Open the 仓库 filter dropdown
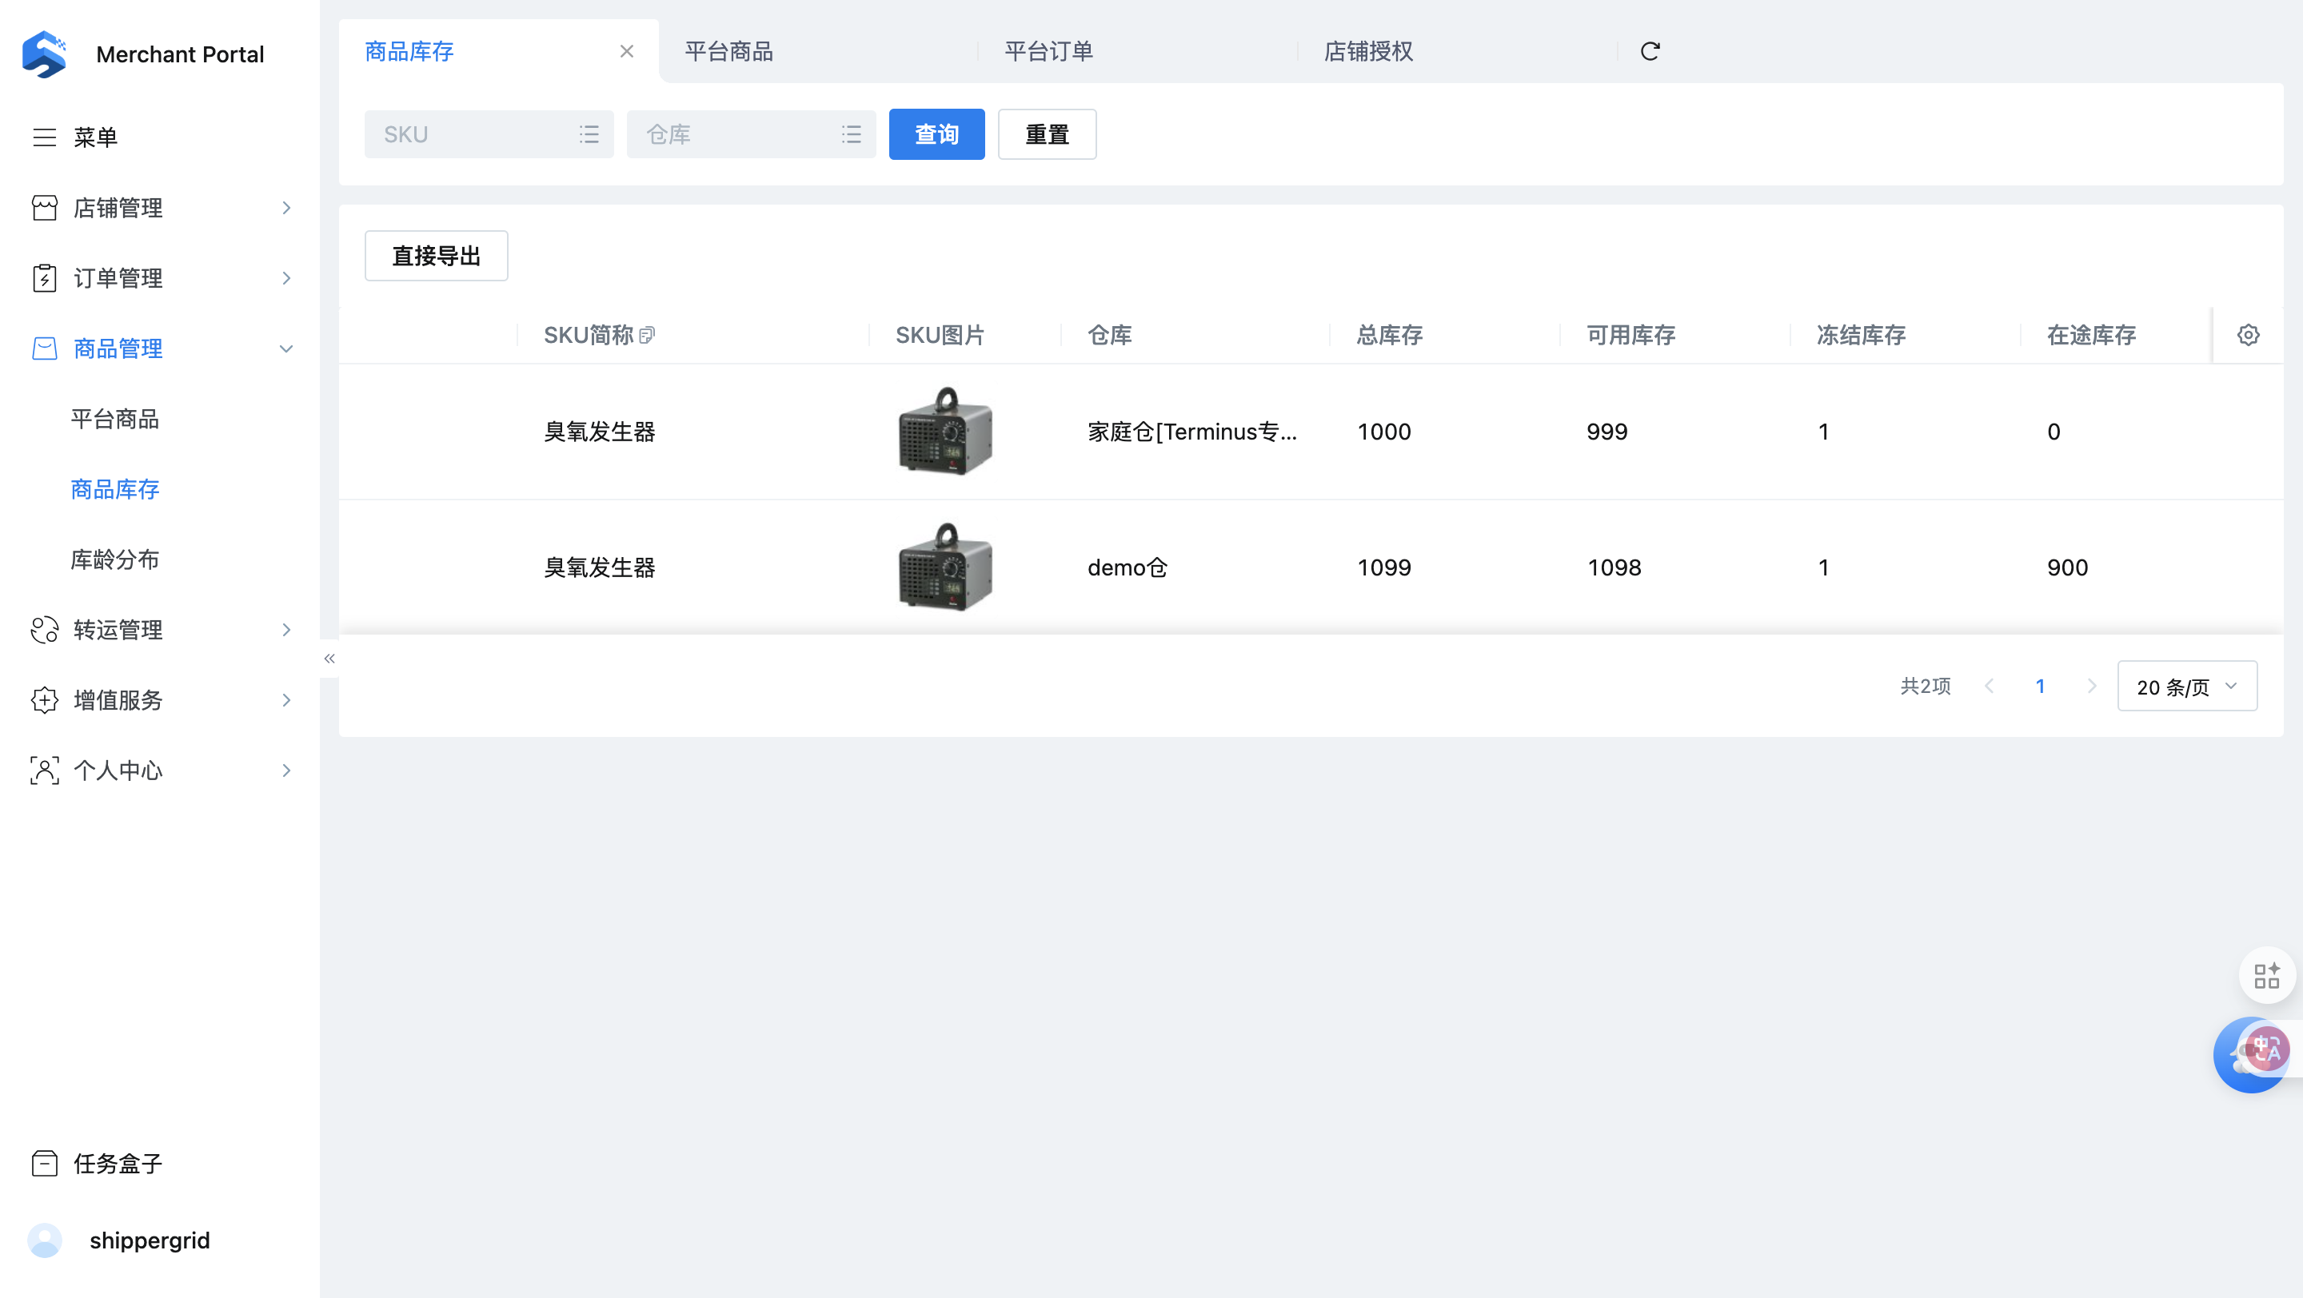This screenshot has width=2303, height=1298. click(x=750, y=134)
